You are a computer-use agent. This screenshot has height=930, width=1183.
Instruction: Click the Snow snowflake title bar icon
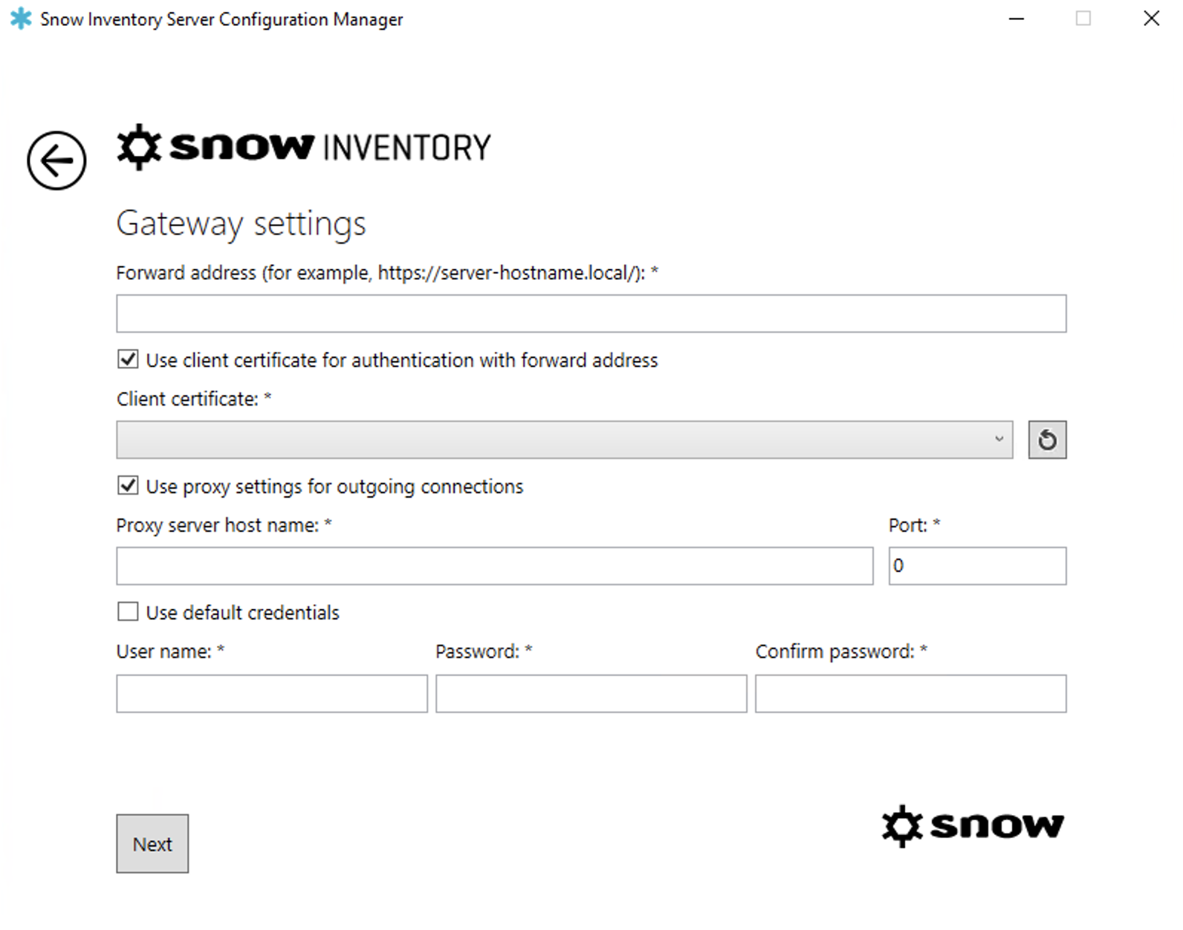[x=21, y=19]
